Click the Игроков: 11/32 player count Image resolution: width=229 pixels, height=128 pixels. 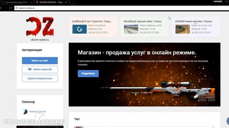pyautogui.click(x=147, y=29)
